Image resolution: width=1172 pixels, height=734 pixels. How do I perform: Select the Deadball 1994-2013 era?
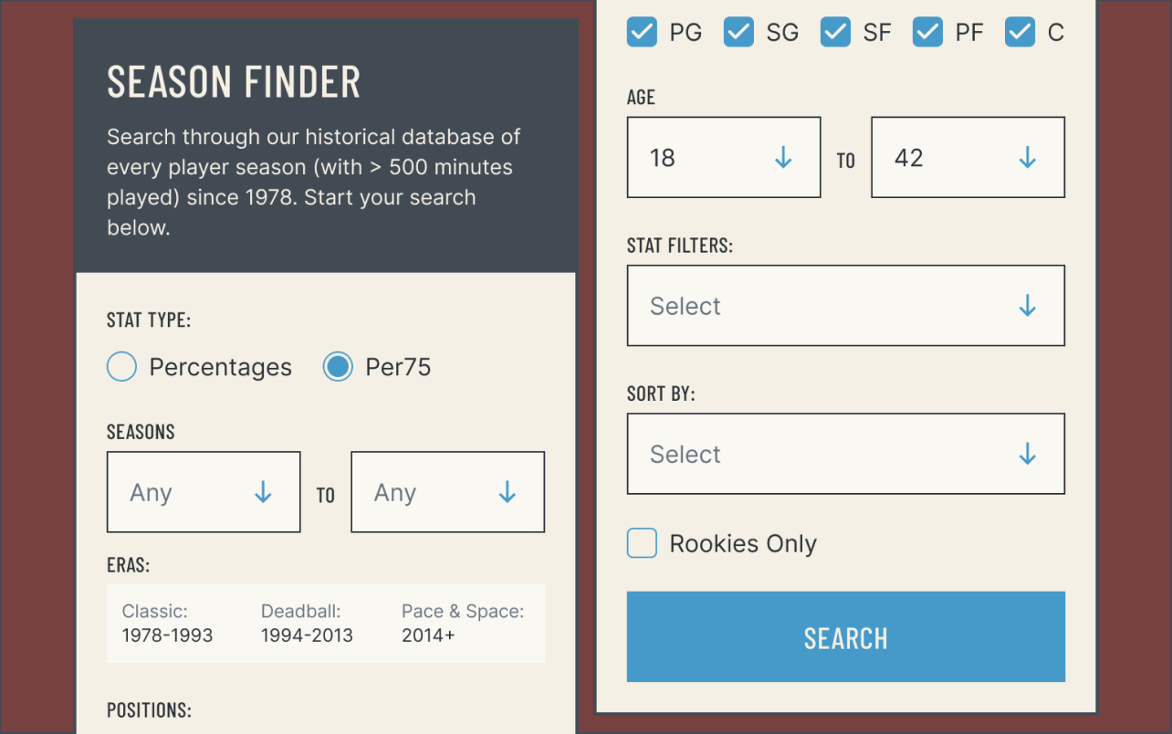pyautogui.click(x=307, y=624)
